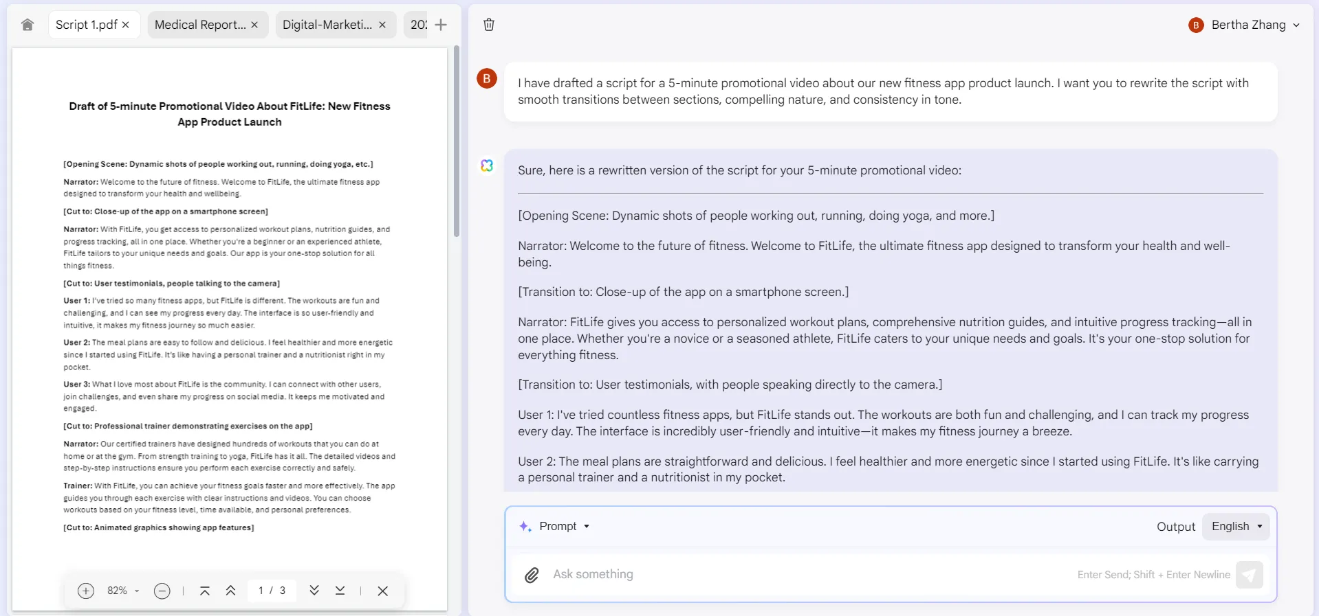Screen dimensions: 1319x616
Task: Click 'Bertha Zhang' user name
Action: (x=1248, y=25)
